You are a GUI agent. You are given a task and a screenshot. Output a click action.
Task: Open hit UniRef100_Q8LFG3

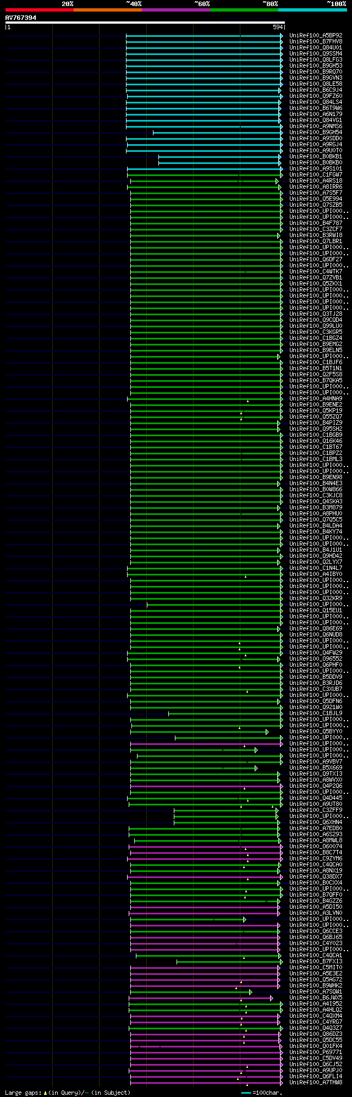316,60
